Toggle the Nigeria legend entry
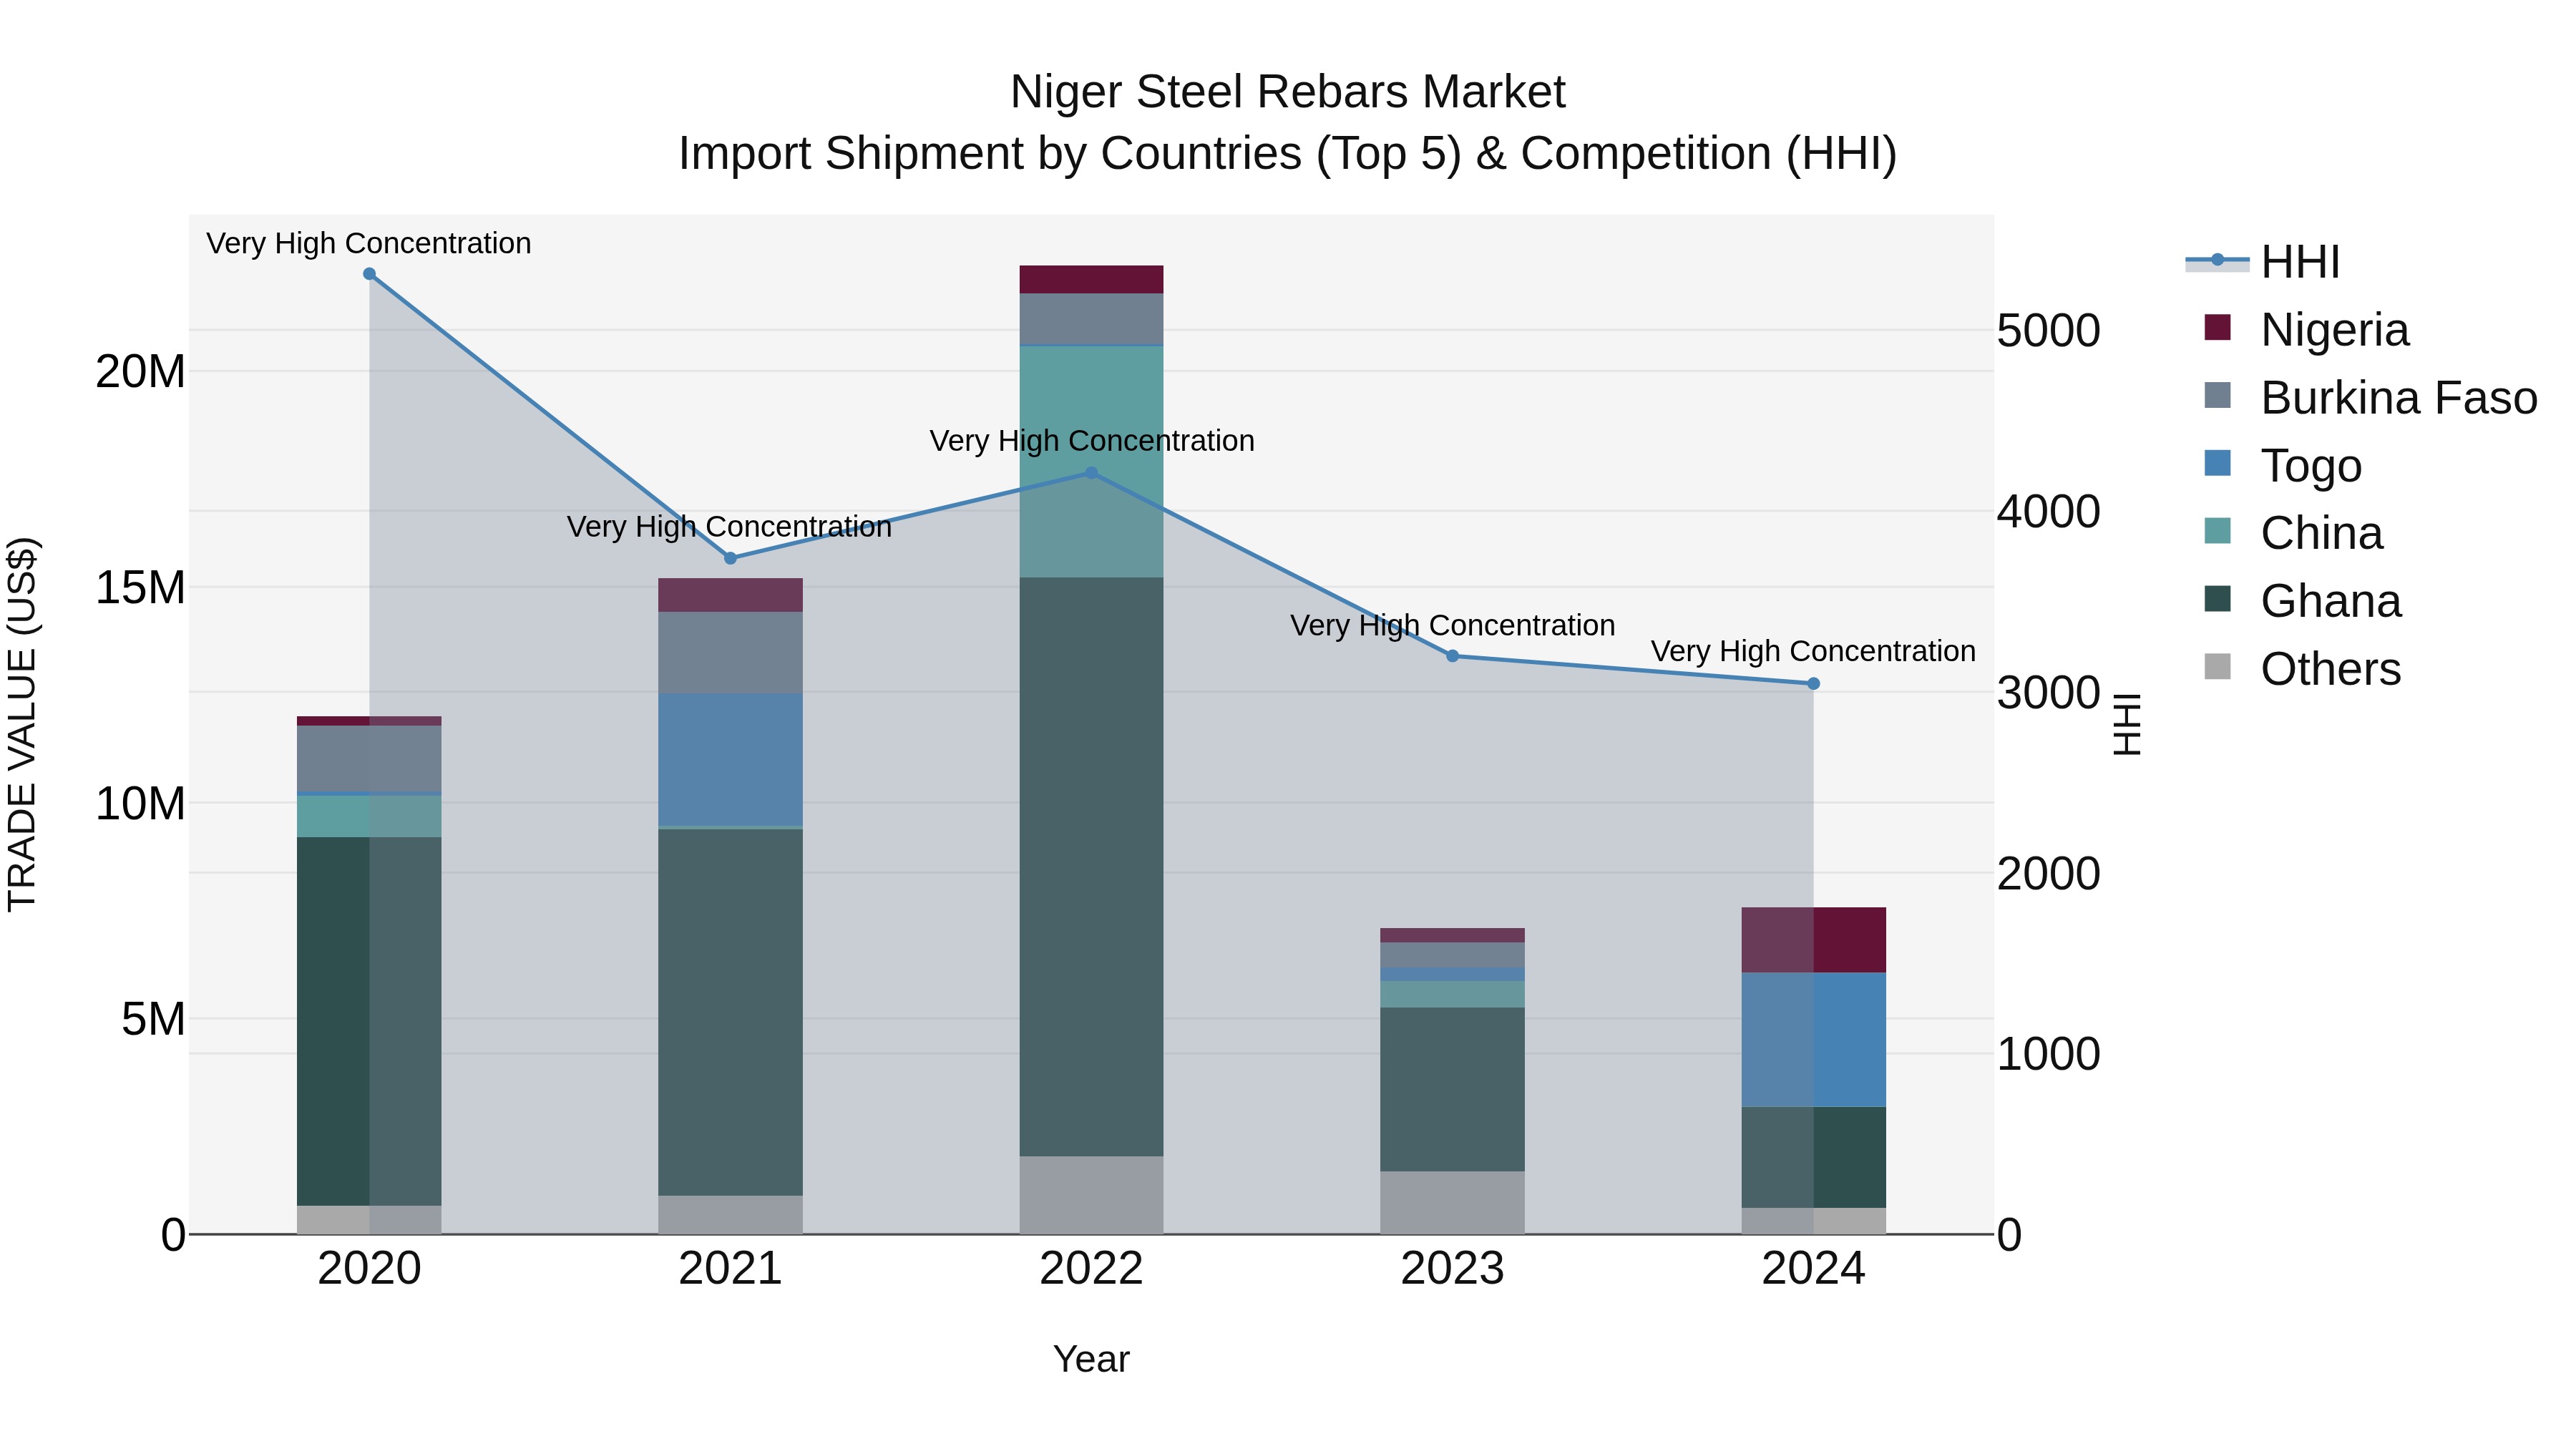 coord(2307,330)
